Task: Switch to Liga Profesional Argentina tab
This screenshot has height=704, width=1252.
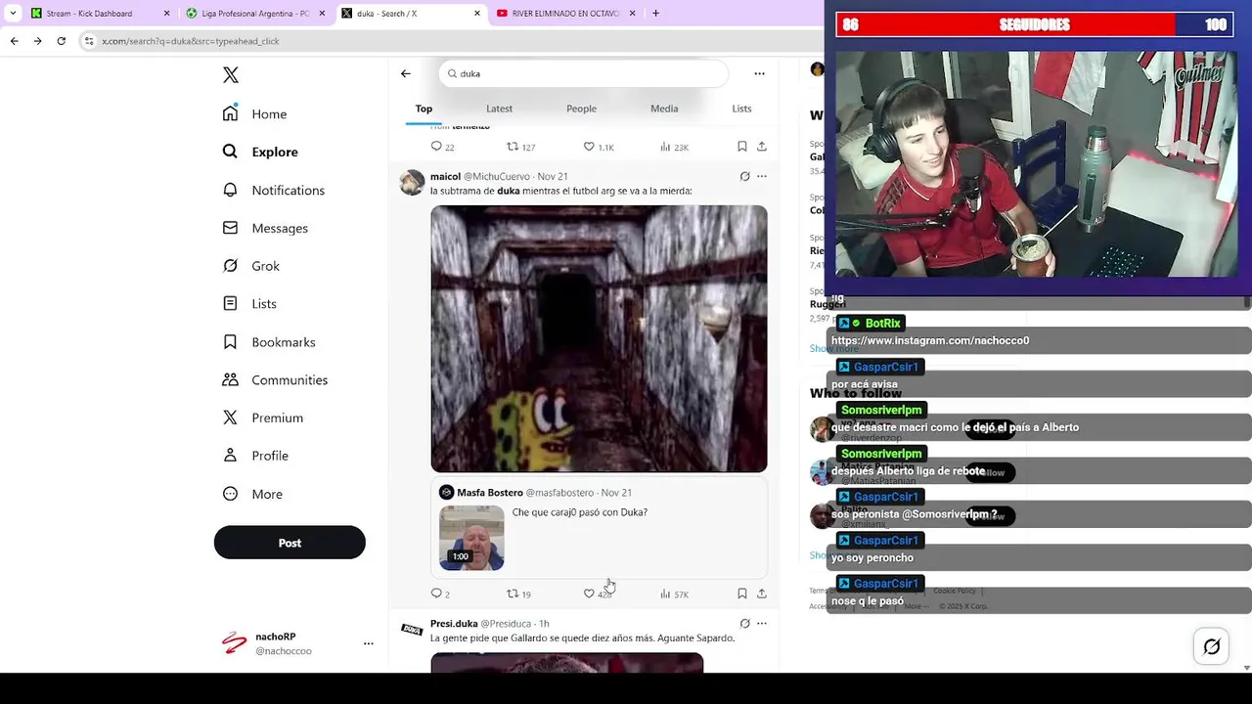Action: tap(256, 14)
